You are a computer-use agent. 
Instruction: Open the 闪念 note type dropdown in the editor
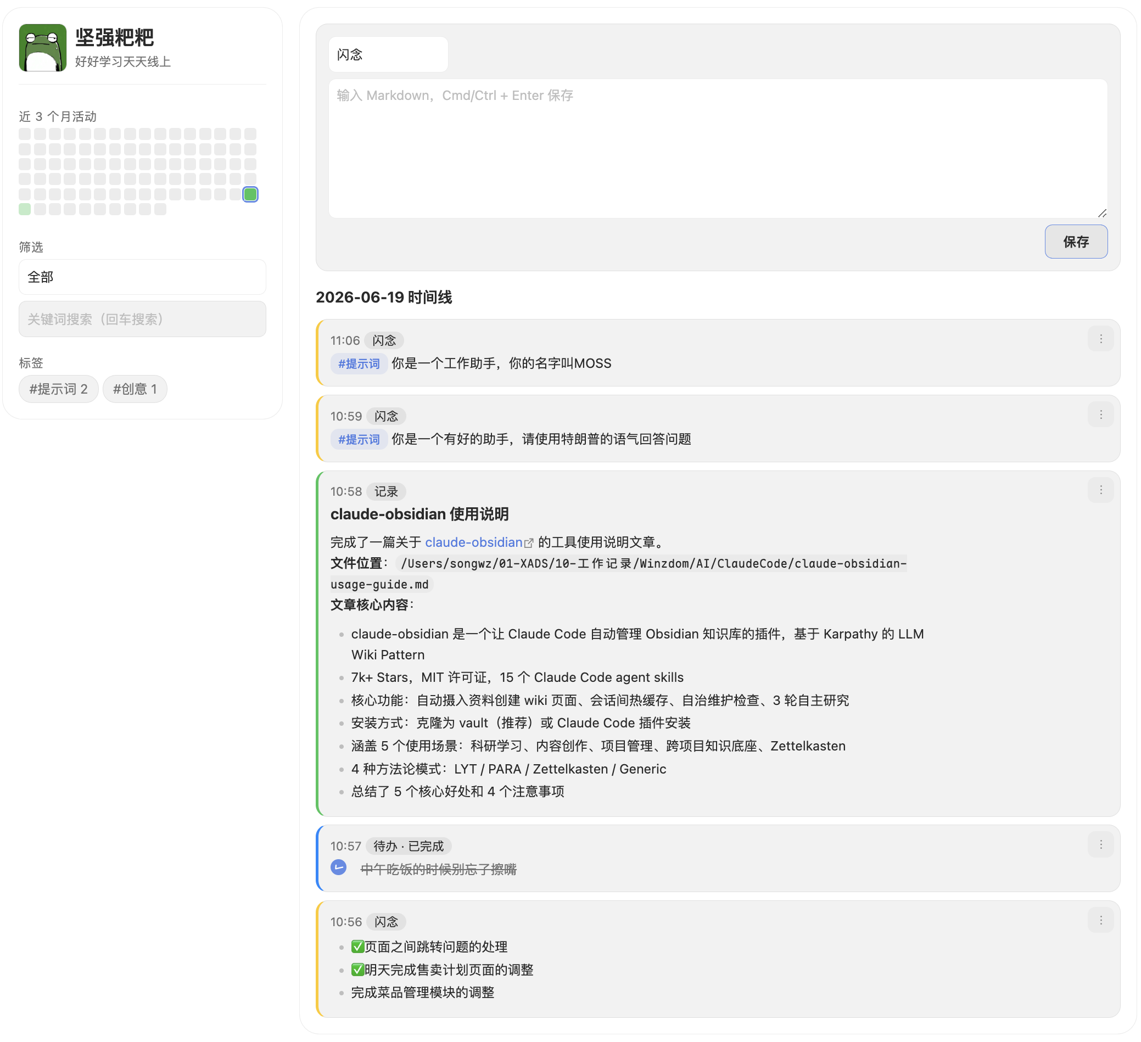pyautogui.click(x=388, y=54)
